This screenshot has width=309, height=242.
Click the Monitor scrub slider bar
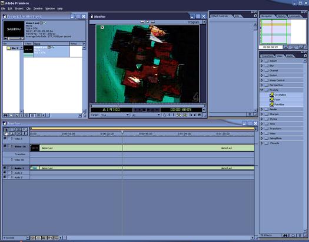click(x=147, y=106)
